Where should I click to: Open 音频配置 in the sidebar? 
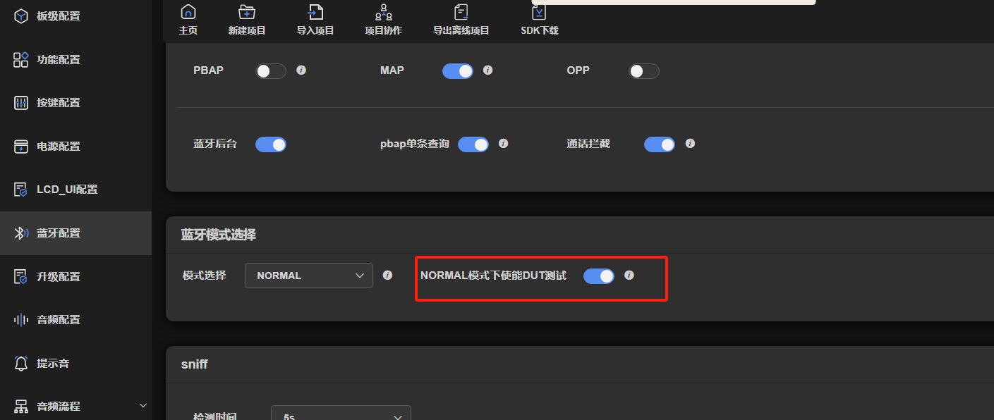pos(75,320)
